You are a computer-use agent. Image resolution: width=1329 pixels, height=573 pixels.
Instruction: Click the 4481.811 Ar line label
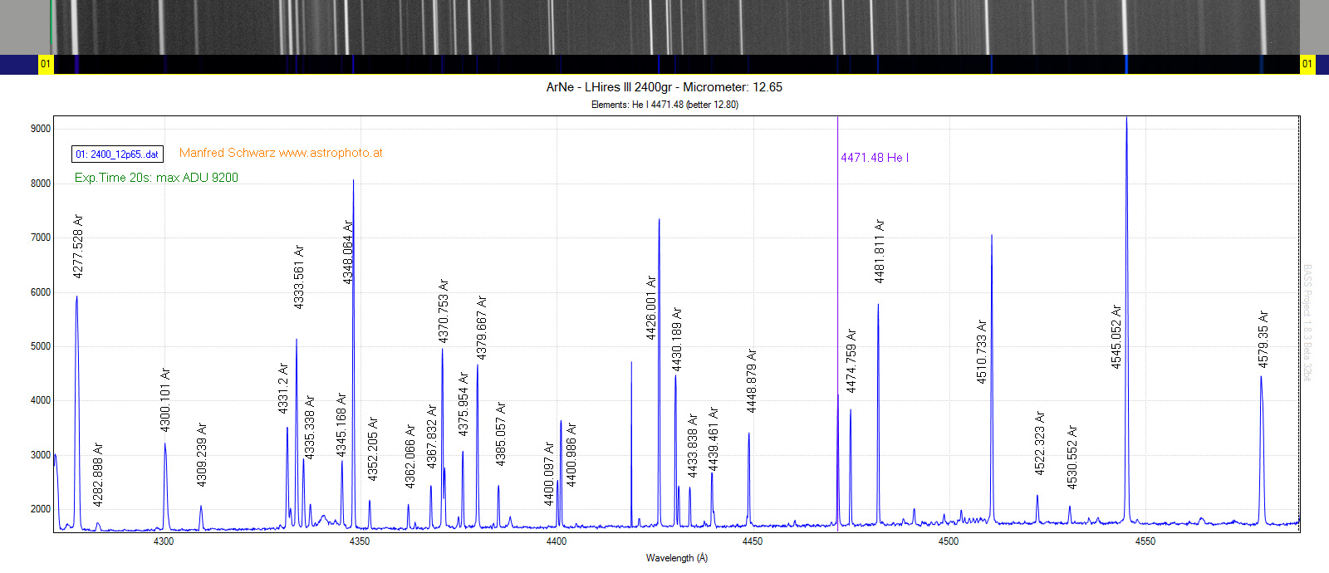pyautogui.click(x=880, y=252)
